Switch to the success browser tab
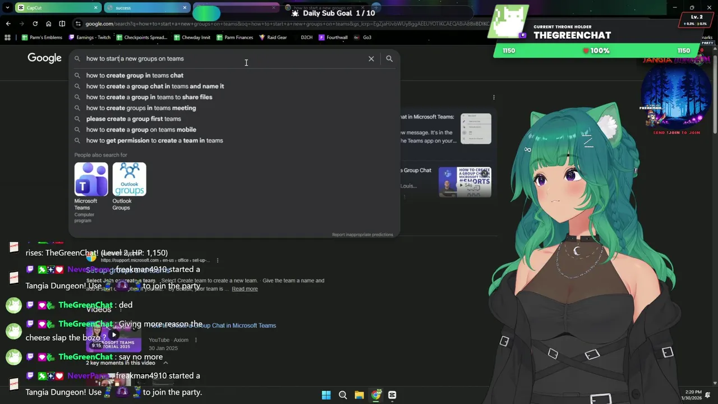718x404 pixels. tap(146, 8)
